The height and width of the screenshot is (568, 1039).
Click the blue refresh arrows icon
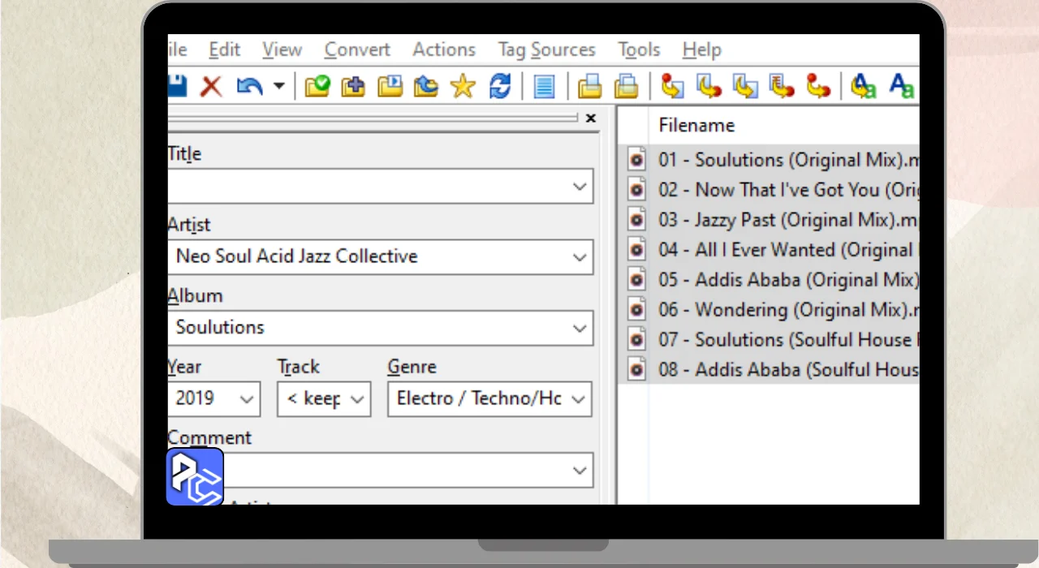[x=500, y=86]
